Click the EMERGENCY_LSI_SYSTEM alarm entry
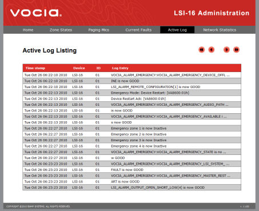Image resolution: width=259 pixels, height=211 pixels. pos(132,164)
